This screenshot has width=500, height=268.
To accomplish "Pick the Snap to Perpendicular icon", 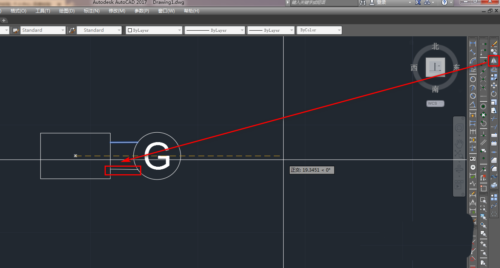I will tap(483, 134).
